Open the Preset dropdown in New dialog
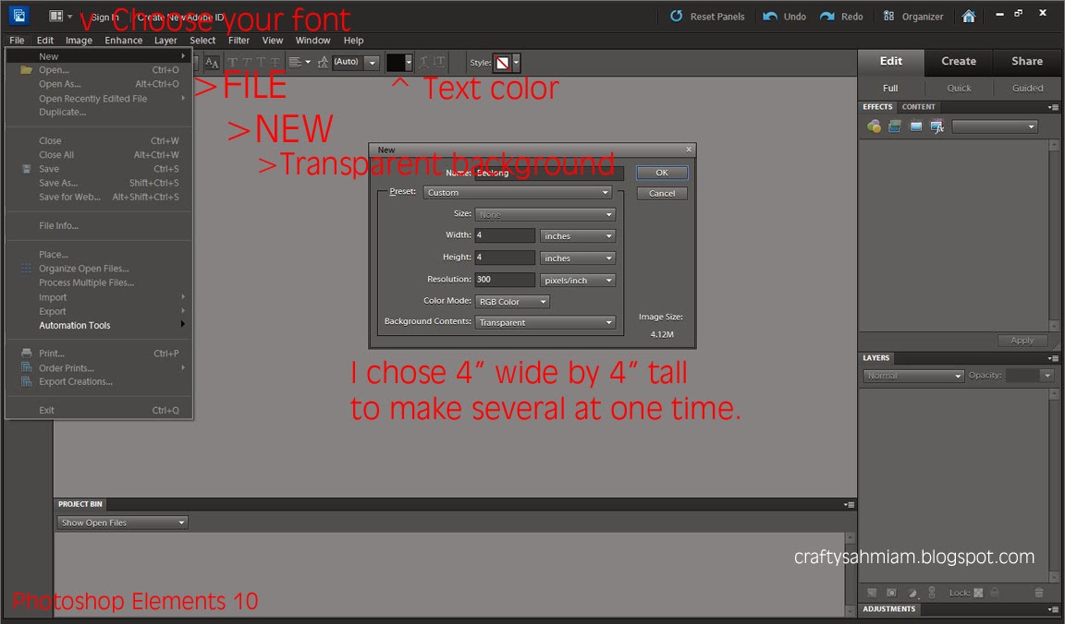Viewport: 1065px width, 624px height. 517,193
